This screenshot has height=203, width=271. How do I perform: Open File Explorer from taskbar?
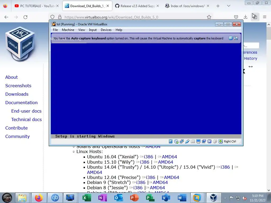click(x=22, y=198)
